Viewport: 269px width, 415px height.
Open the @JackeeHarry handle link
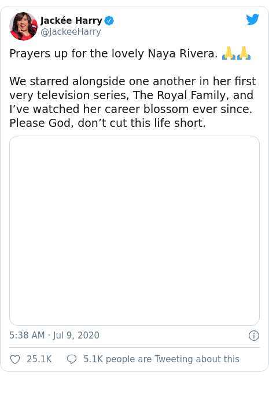[x=71, y=32]
